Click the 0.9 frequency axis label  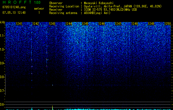[x=2, y=63]
